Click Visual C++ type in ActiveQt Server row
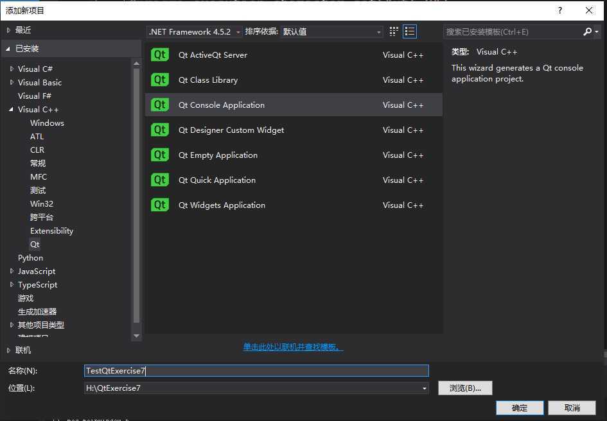The width and height of the screenshot is (607, 421). point(403,55)
